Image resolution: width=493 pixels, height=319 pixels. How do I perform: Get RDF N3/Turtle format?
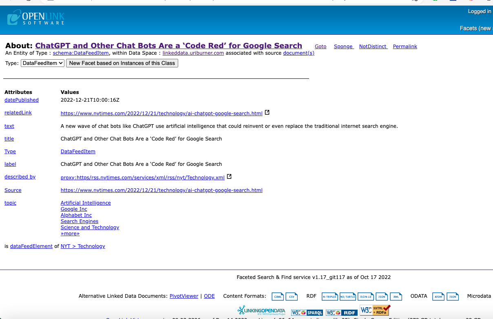pos(347,297)
